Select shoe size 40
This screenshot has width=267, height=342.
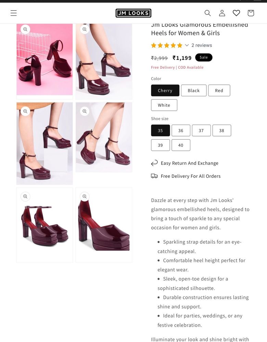tap(181, 145)
